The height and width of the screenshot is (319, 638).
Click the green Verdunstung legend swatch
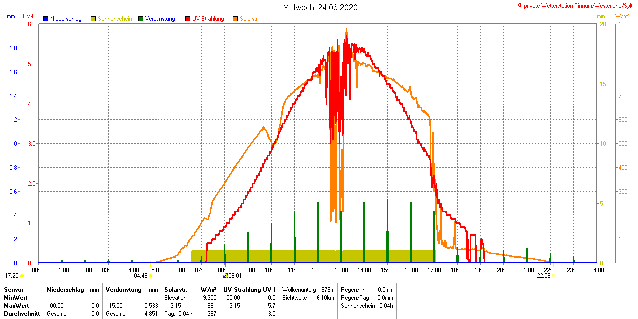141,19
